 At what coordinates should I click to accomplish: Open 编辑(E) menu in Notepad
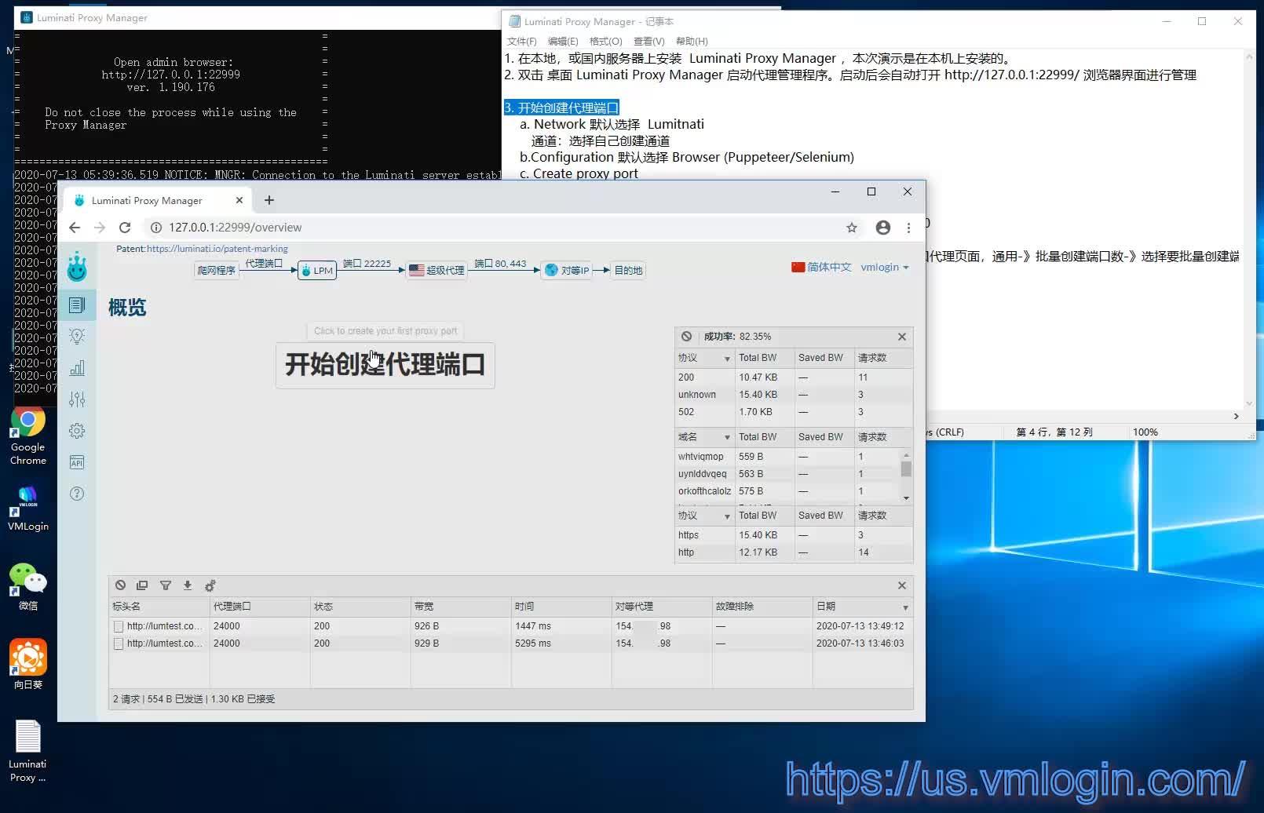(x=563, y=42)
